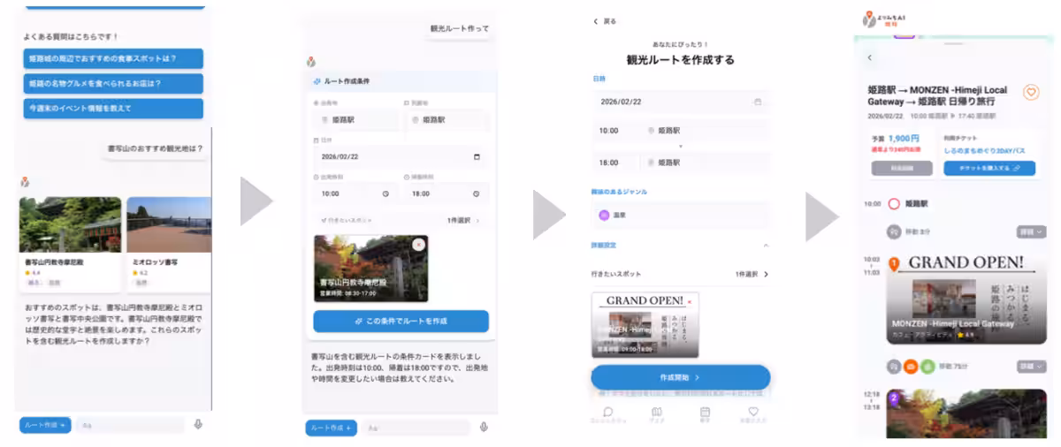Expand the 詳細 dropdown next to 移動 3分
Viewport: 1061px width, 447px height.
pos(1031,232)
